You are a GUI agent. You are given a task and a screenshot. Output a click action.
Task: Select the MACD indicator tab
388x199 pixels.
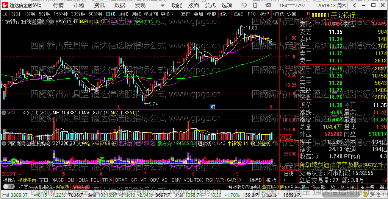pos(58,180)
